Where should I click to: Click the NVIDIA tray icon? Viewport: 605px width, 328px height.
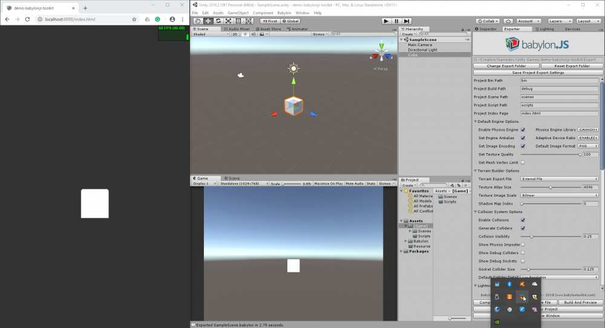(x=497, y=322)
